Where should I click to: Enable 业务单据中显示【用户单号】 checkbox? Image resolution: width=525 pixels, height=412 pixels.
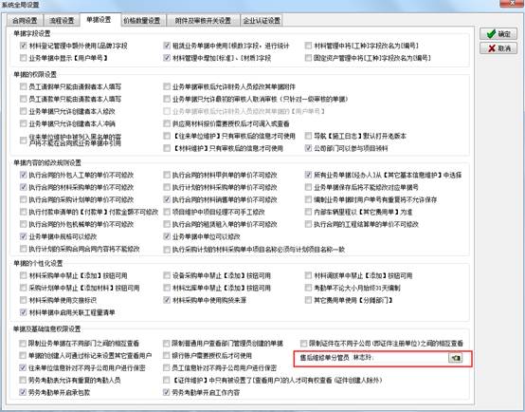23,58
